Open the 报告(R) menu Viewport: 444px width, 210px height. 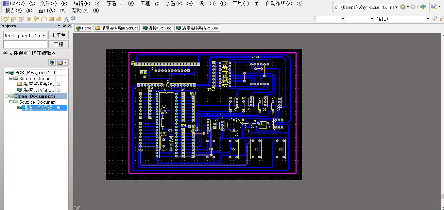click(x=13, y=11)
